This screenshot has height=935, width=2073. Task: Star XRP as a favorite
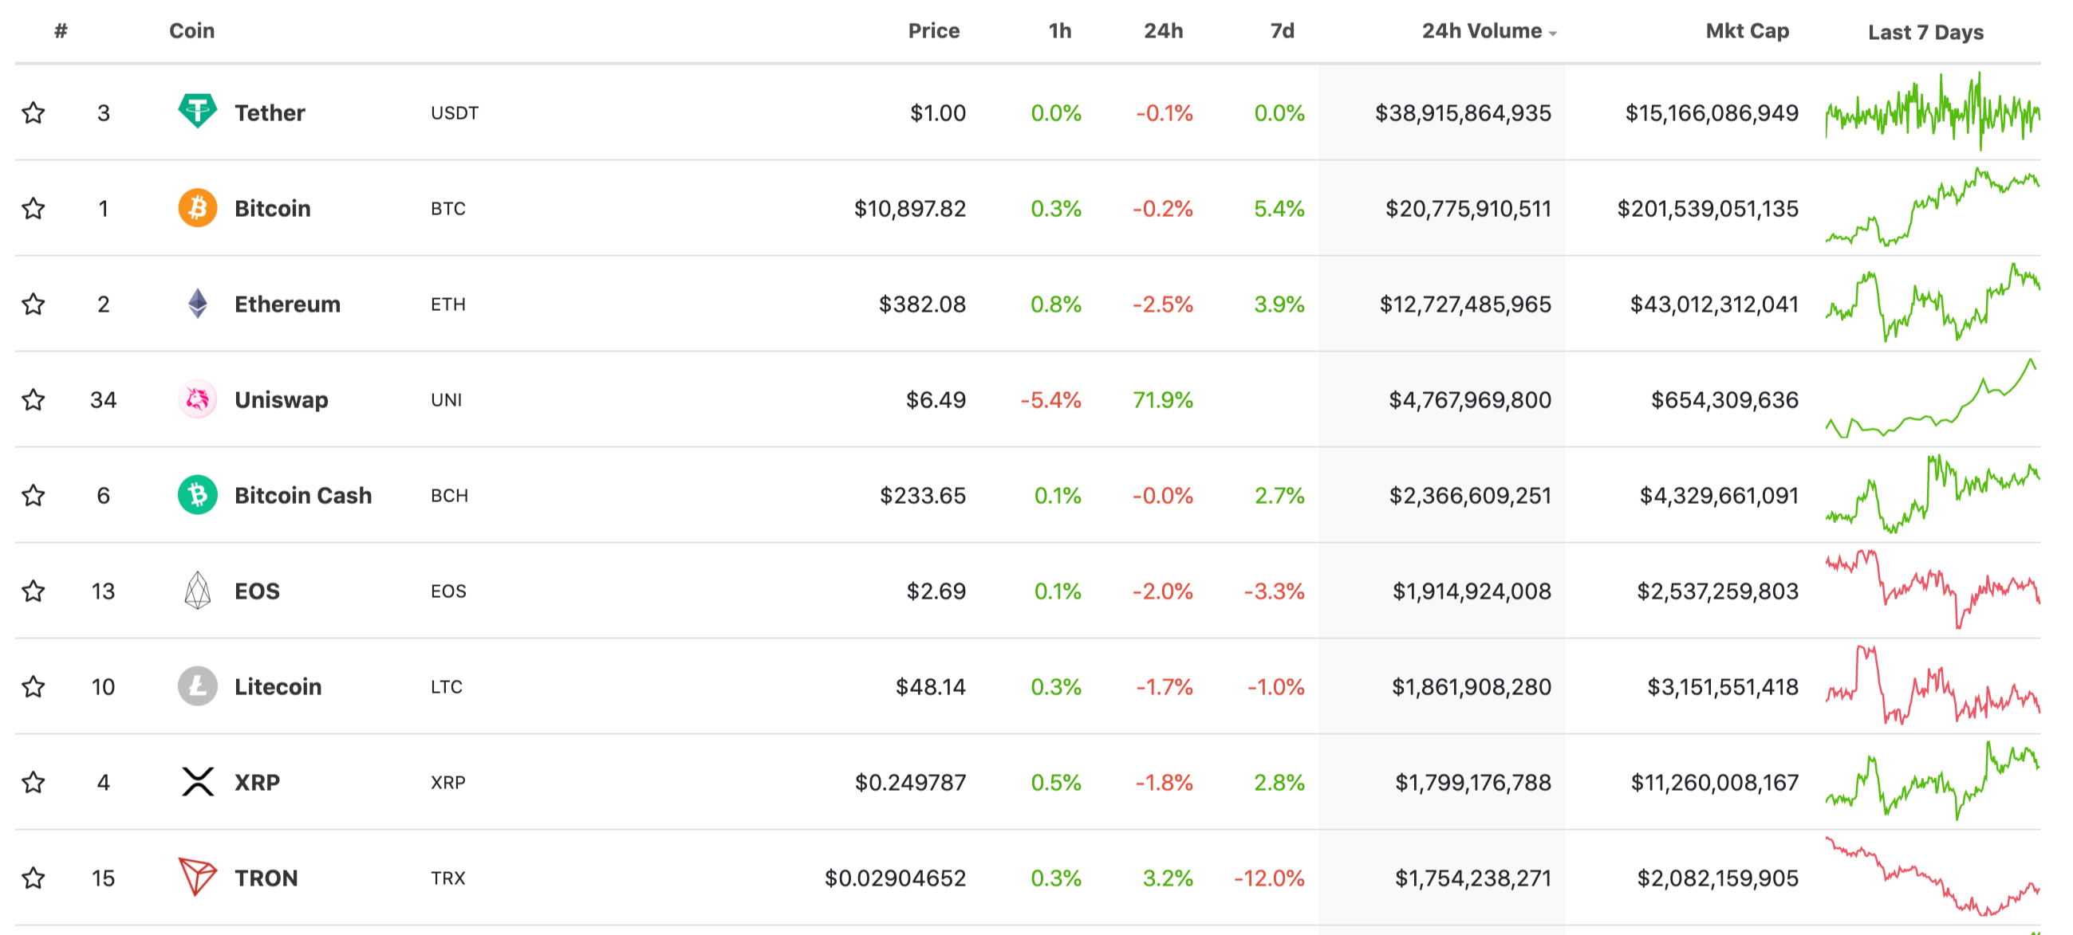(33, 782)
